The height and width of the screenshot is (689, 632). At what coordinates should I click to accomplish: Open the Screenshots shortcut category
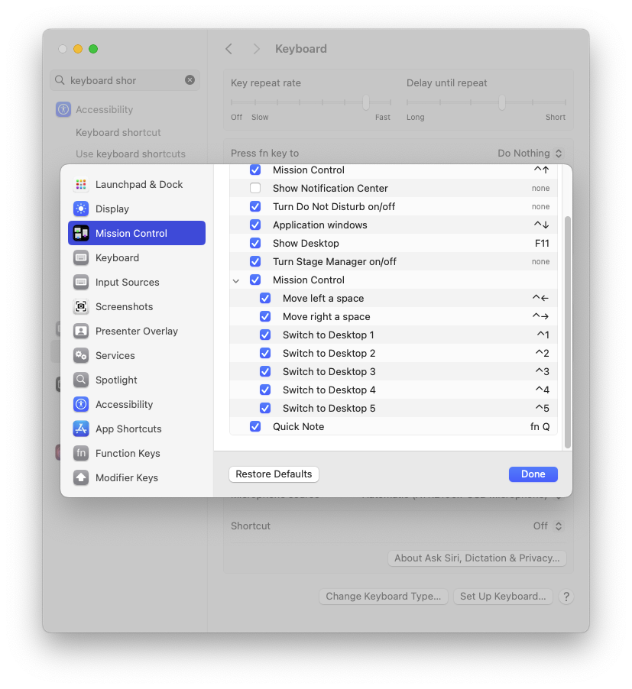point(137,307)
